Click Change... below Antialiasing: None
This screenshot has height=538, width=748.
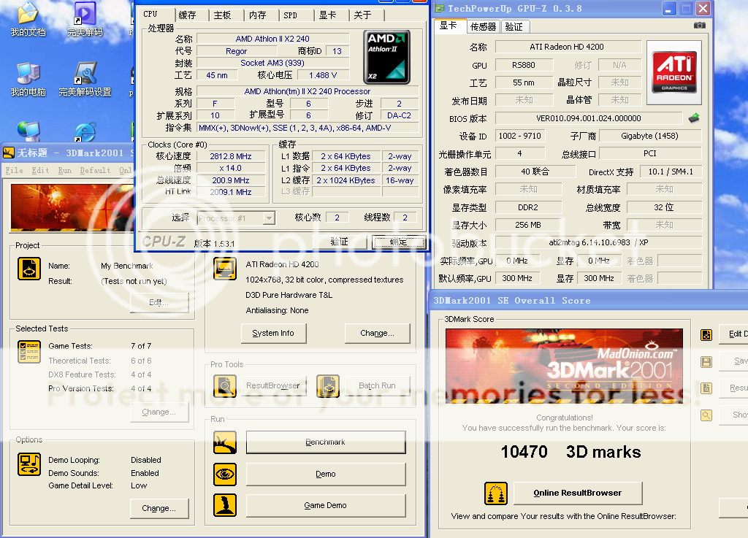click(378, 333)
